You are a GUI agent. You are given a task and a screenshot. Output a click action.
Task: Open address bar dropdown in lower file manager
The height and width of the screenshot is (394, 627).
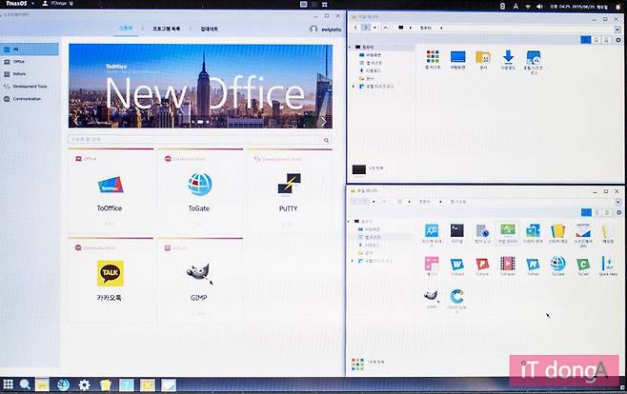click(x=618, y=202)
